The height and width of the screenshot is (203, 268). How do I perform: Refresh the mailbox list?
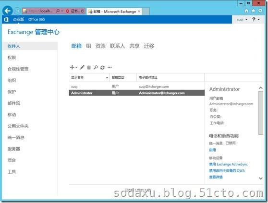(x=102, y=68)
